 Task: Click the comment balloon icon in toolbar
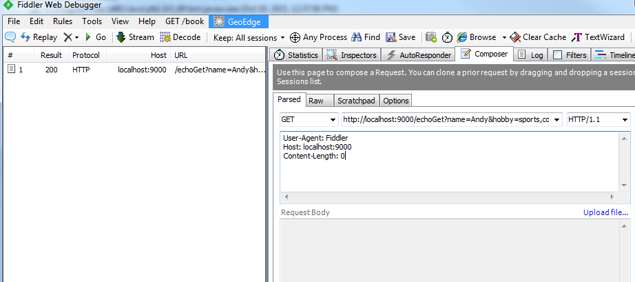(10, 37)
